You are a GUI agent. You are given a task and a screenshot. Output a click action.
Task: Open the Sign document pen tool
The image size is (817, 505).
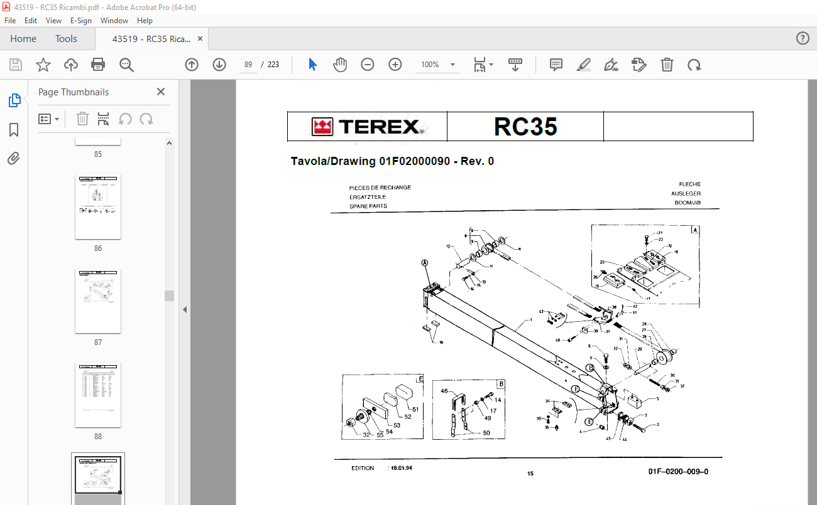tap(611, 65)
